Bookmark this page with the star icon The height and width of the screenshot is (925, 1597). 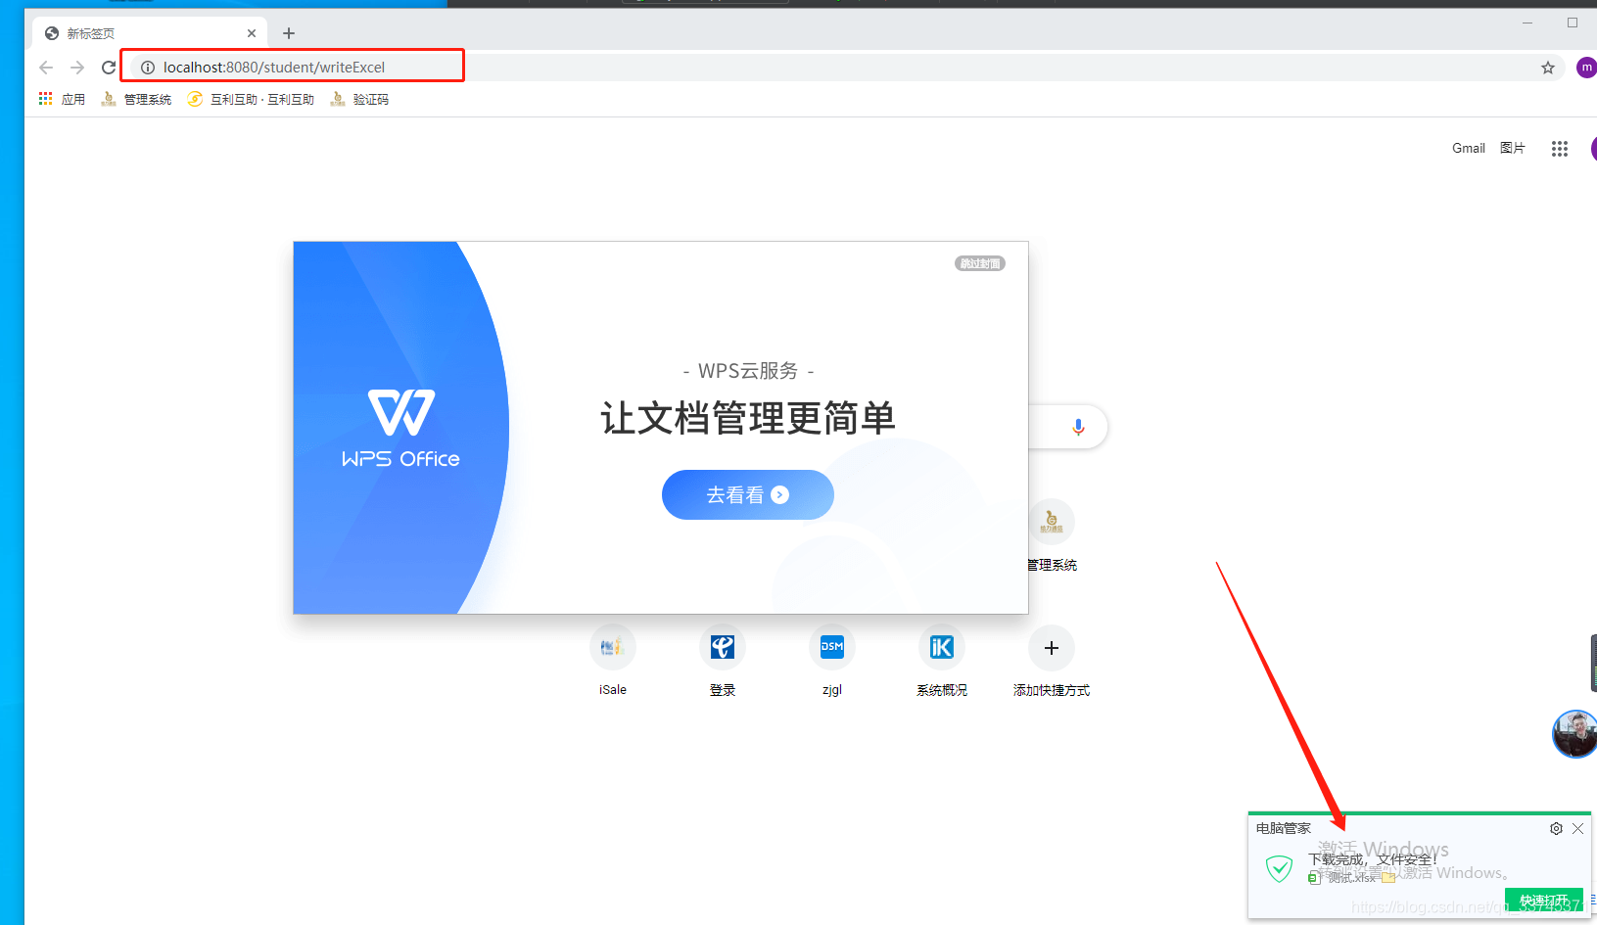pos(1548,68)
